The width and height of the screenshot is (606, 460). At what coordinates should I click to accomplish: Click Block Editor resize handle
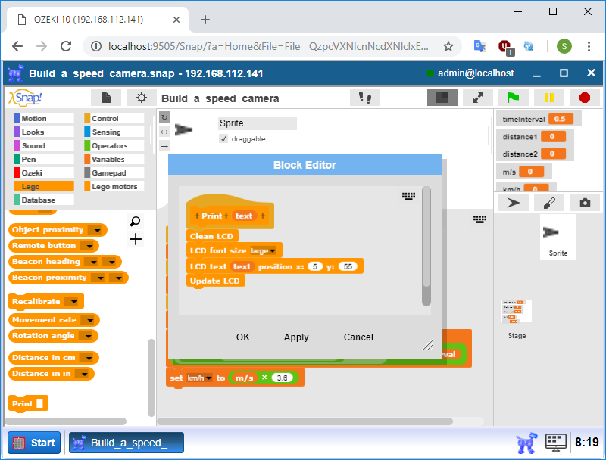[427, 344]
